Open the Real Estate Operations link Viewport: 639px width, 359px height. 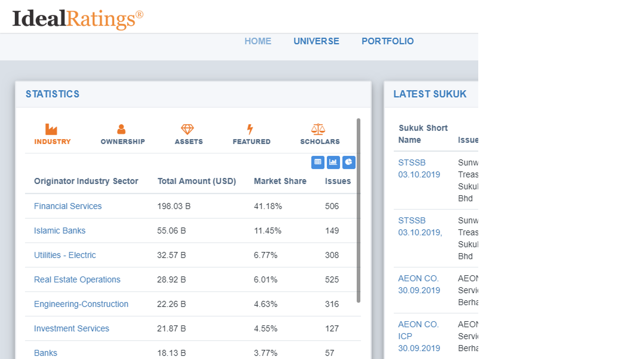(77, 280)
